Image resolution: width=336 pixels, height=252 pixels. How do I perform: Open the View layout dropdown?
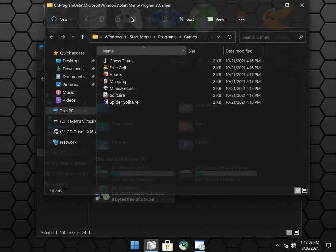point(218,19)
